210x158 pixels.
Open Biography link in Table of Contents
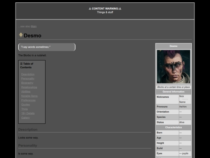tap(27, 83)
